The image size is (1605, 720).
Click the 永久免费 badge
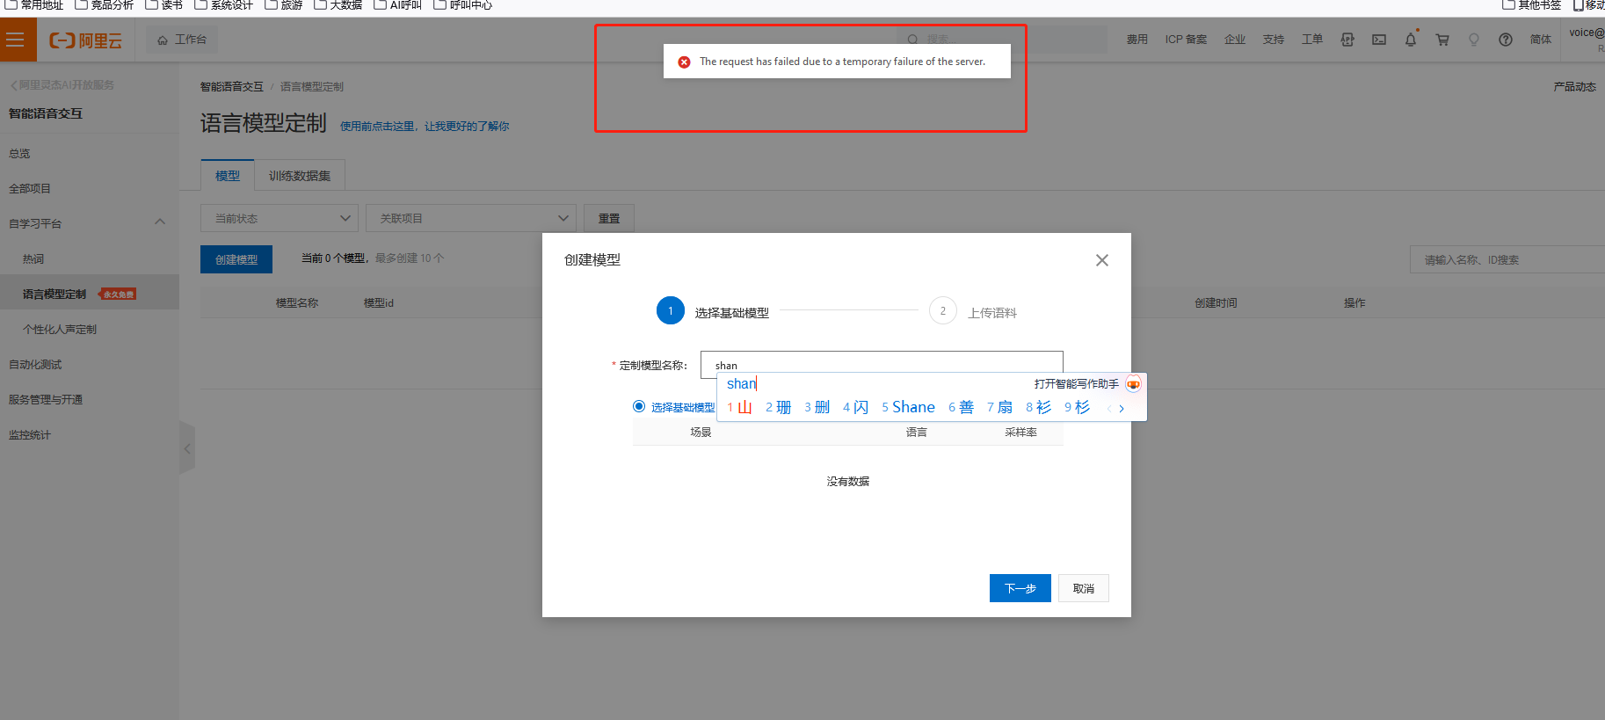click(119, 295)
